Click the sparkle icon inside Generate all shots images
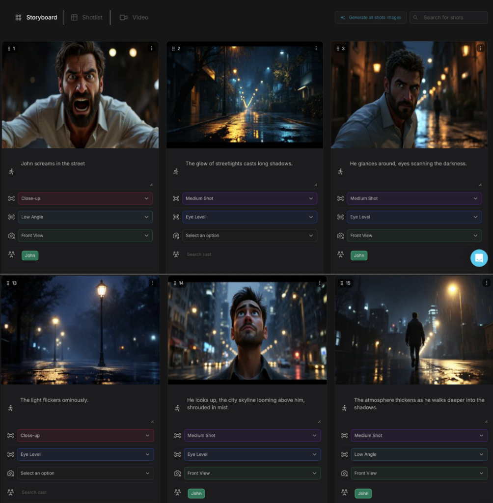Viewport: 493px width, 503px height. (x=343, y=17)
